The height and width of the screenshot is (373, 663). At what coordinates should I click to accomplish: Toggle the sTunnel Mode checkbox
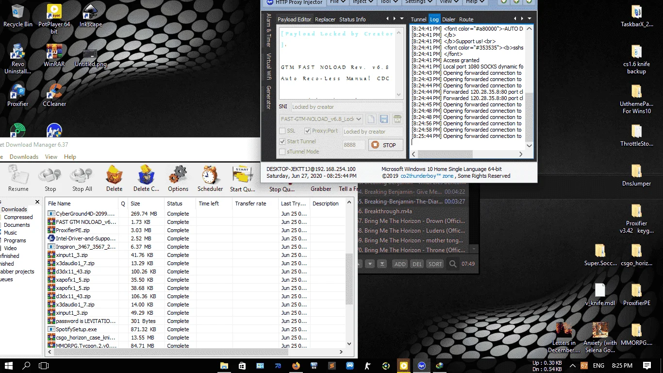tap(282, 152)
